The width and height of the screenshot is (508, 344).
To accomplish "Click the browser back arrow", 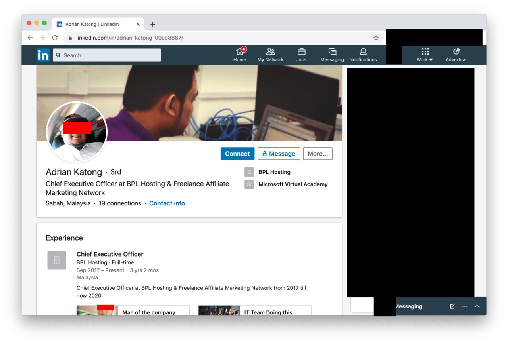I will (30, 38).
